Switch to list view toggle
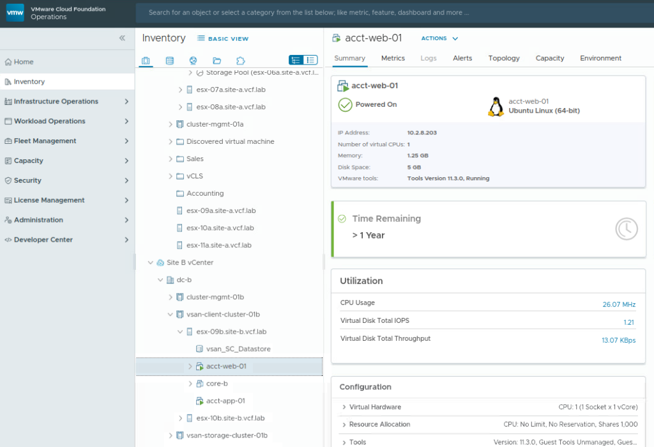The image size is (654, 447). (310, 60)
